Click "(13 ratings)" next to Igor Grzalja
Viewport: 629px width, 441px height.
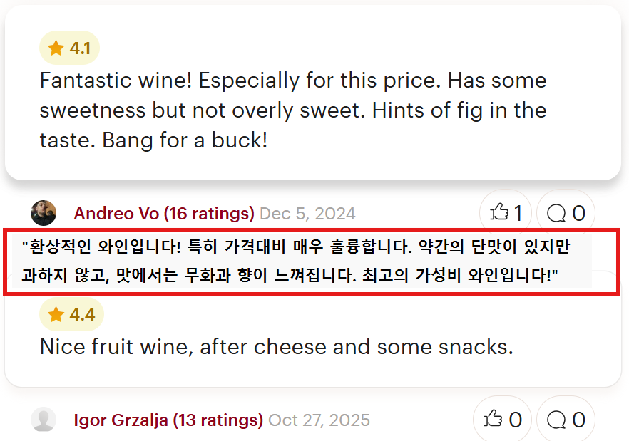point(218,420)
